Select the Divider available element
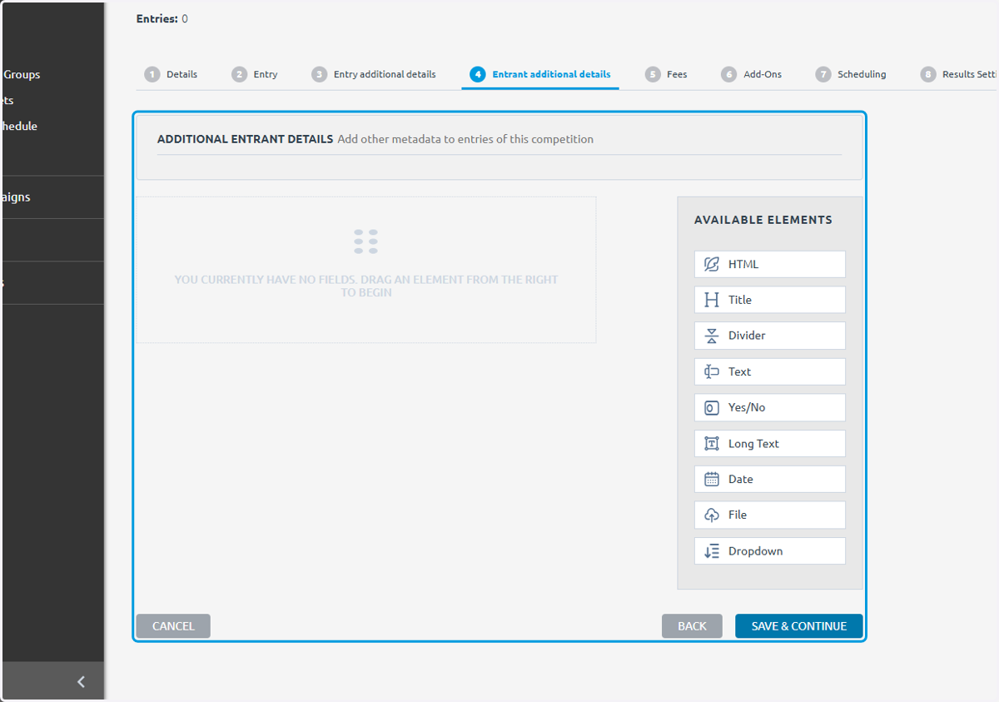 pyautogui.click(x=770, y=336)
